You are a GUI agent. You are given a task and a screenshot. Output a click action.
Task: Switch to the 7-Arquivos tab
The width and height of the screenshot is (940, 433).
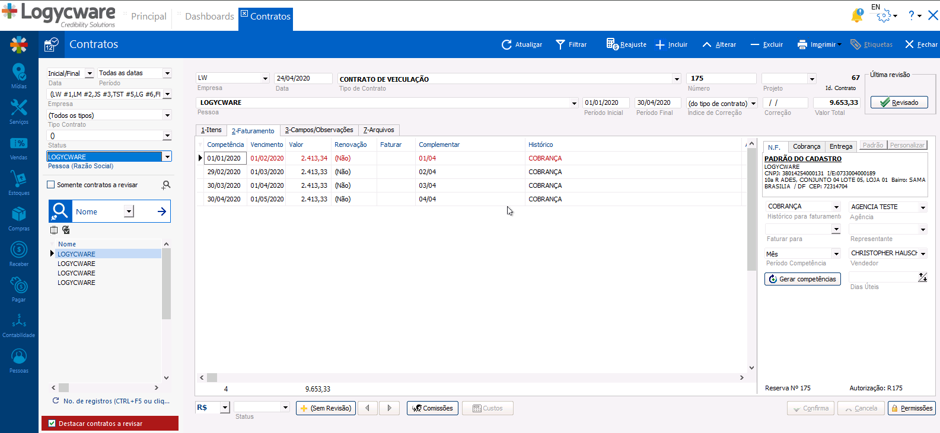(x=378, y=130)
